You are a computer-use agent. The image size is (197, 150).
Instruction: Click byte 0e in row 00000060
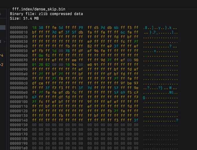tap(41, 56)
